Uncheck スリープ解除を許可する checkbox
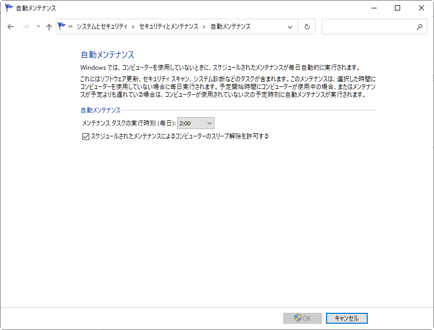The image size is (434, 330). tap(86, 136)
